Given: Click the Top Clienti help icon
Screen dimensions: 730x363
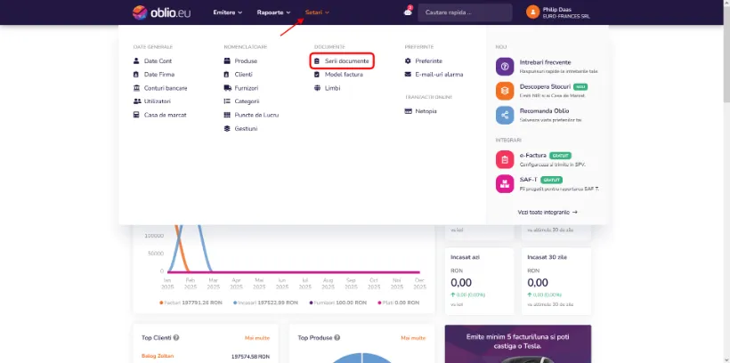Looking at the screenshot, I should (176, 338).
